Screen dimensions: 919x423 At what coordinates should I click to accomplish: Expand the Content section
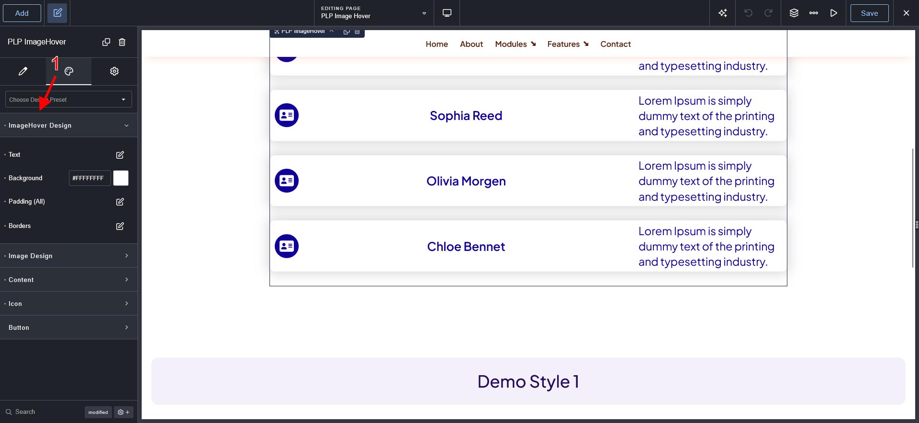[x=68, y=280]
